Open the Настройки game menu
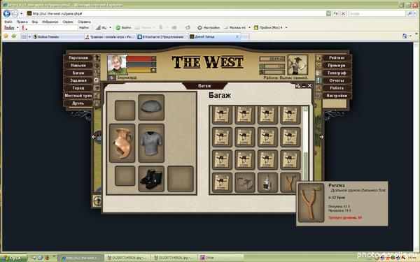 click(x=337, y=96)
